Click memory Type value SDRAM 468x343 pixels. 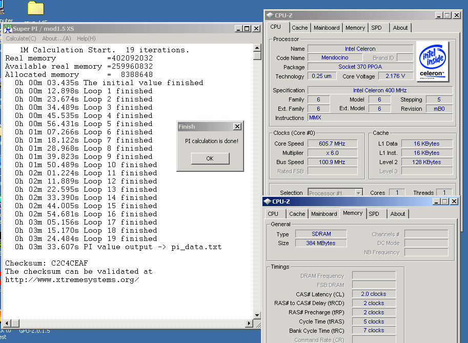(x=321, y=234)
